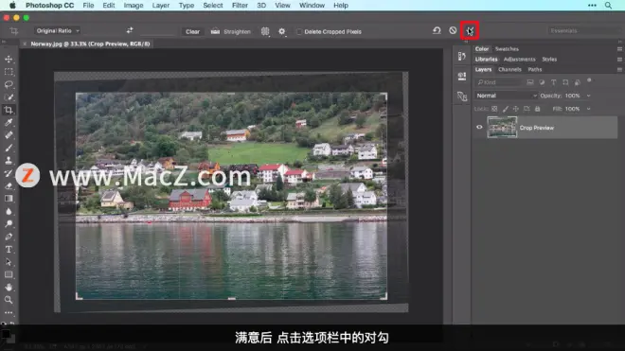Select the Move tool
Image resolution: width=625 pixels, height=351 pixels.
coord(9,59)
